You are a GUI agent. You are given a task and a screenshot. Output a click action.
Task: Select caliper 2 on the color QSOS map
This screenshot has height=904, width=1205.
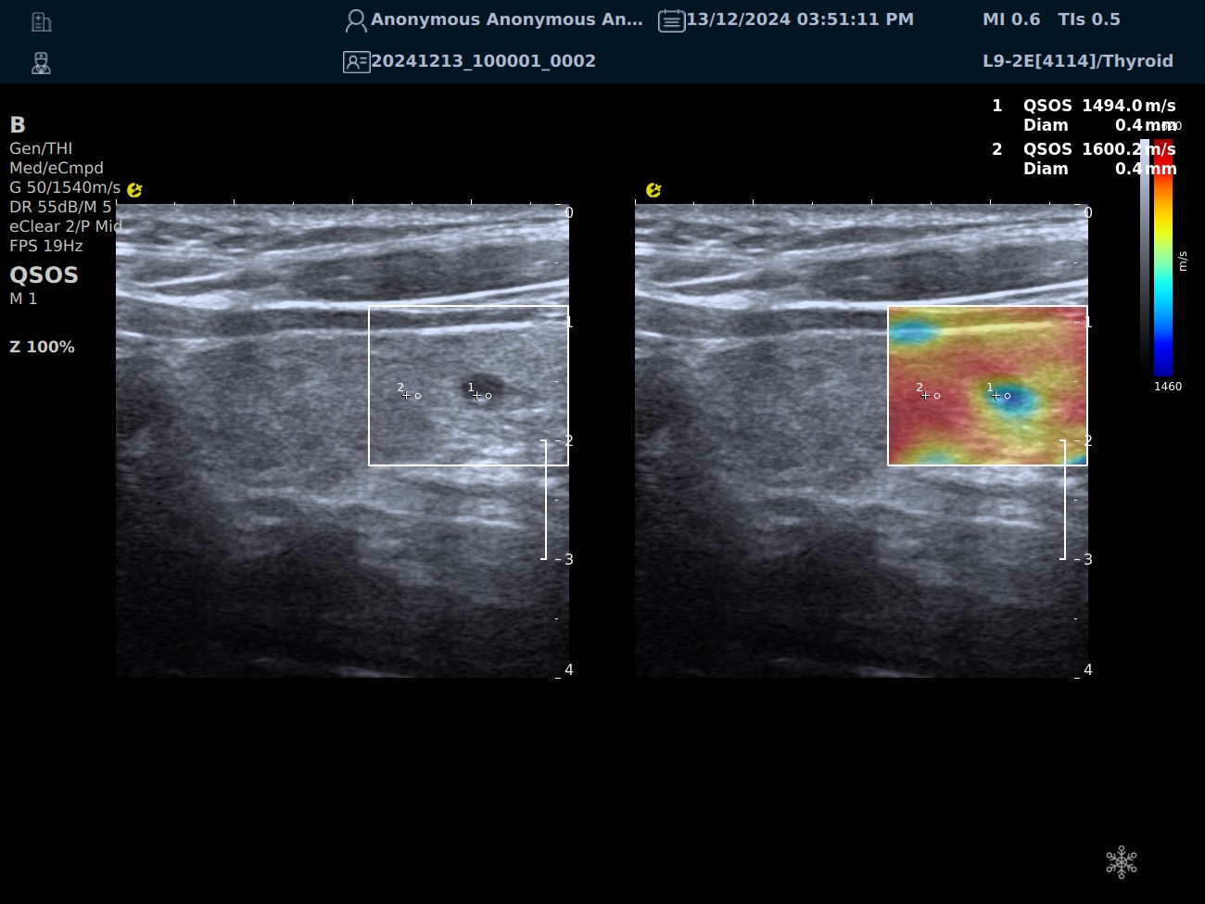[926, 396]
